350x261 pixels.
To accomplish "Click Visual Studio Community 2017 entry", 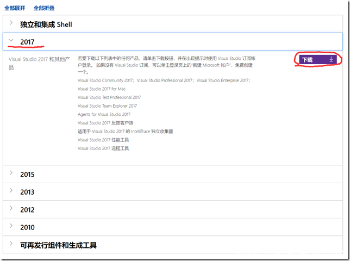I will [105, 80].
